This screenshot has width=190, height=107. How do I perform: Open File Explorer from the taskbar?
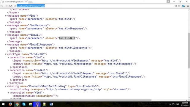click(31, 104)
